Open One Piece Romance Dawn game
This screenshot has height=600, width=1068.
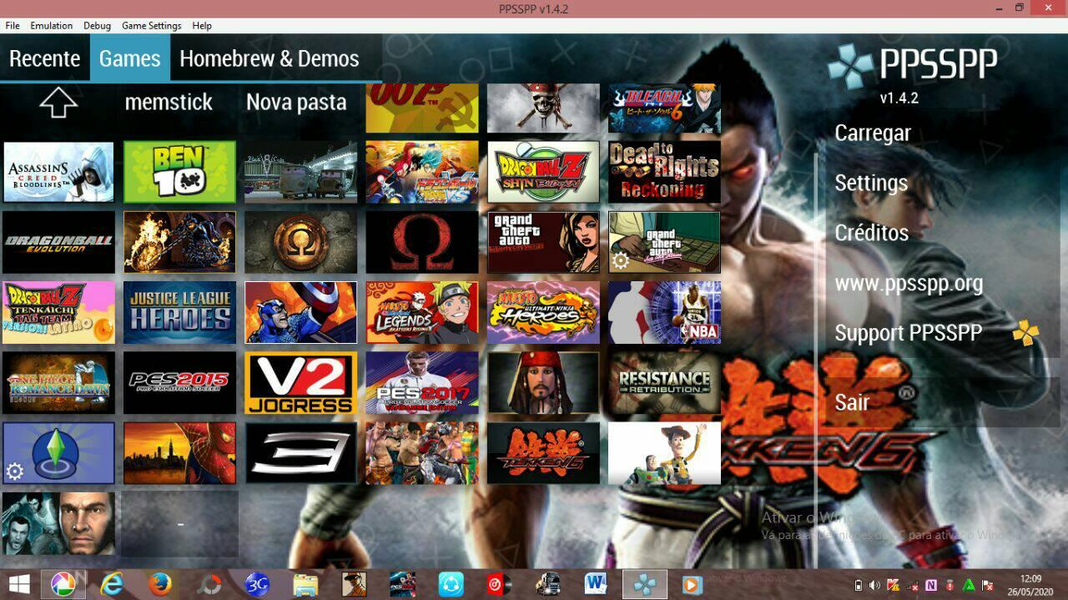coord(58,383)
